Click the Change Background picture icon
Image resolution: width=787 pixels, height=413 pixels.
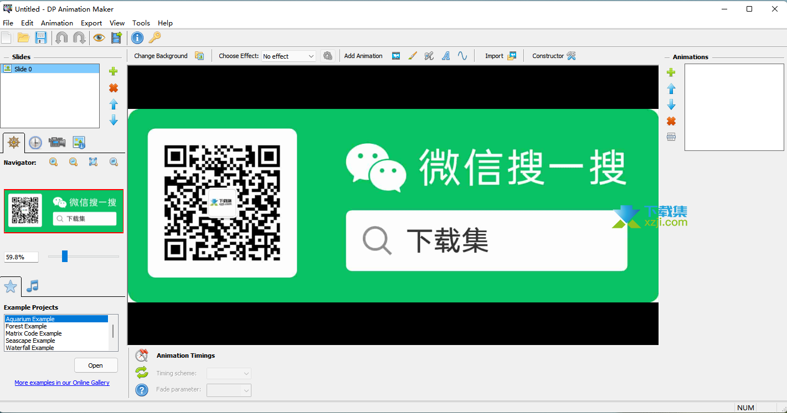[199, 56]
